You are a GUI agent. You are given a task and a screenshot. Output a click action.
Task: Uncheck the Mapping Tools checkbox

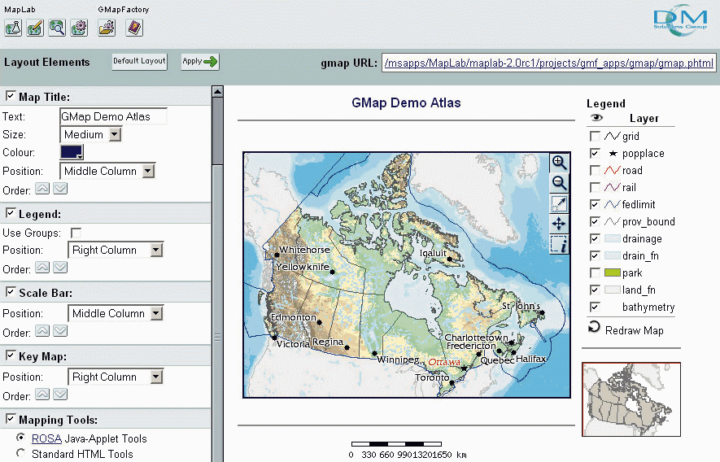click(10, 419)
